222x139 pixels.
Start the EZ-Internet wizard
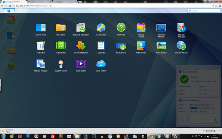click(101, 29)
